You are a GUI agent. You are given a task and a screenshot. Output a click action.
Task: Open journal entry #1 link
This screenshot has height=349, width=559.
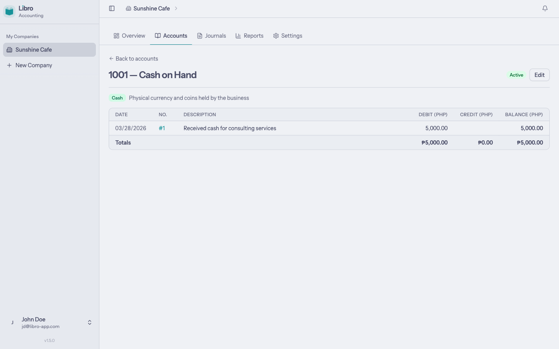click(x=162, y=128)
